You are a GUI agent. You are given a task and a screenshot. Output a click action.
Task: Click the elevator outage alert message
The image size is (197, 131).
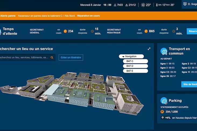tap(46, 16)
